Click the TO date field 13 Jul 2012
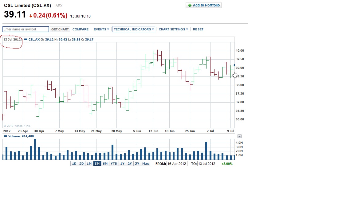The width and height of the screenshot is (354, 199). (208, 164)
